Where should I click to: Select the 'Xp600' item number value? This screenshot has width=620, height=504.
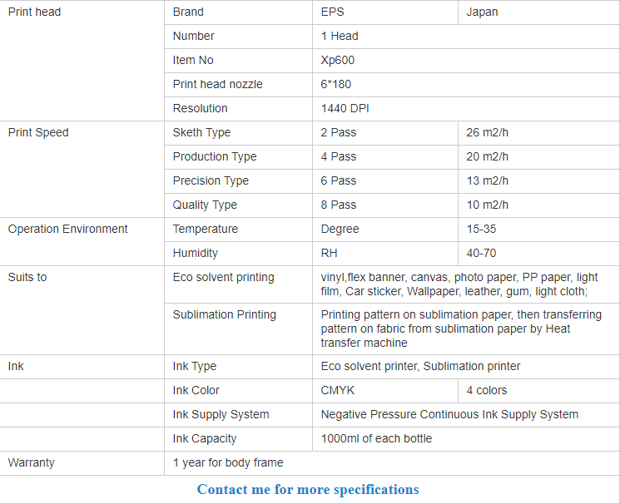(x=338, y=60)
